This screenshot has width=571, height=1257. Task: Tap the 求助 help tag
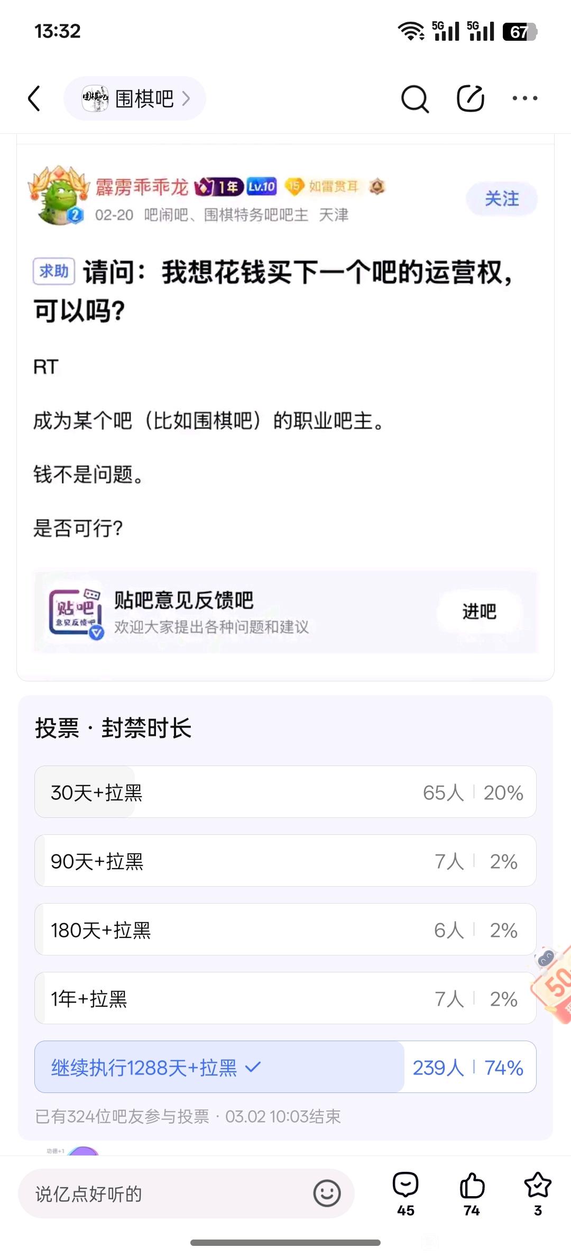[54, 271]
